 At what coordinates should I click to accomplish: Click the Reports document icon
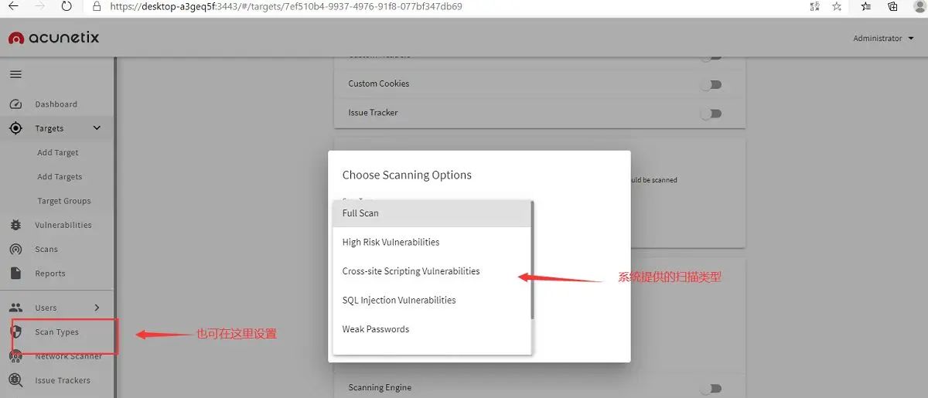[15, 273]
